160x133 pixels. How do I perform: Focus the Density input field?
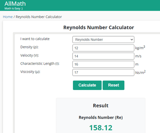pyautogui.click(x=103, y=48)
